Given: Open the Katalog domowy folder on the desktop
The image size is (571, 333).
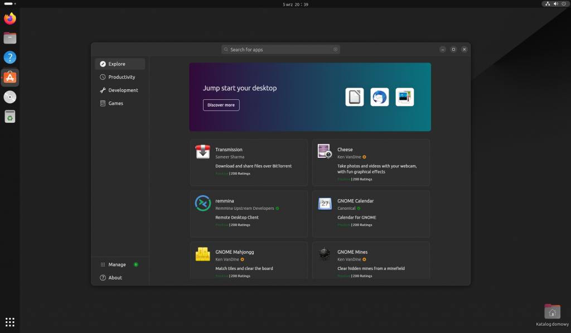Looking at the screenshot, I should point(551,311).
